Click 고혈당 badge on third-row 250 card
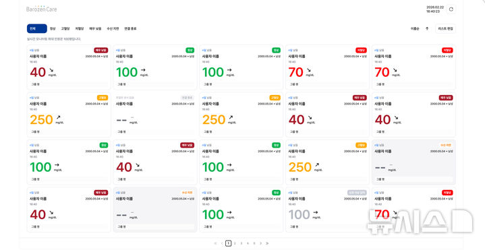The height and width of the screenshot is (250, 485). pyautogui.click(x=362, y=145)
